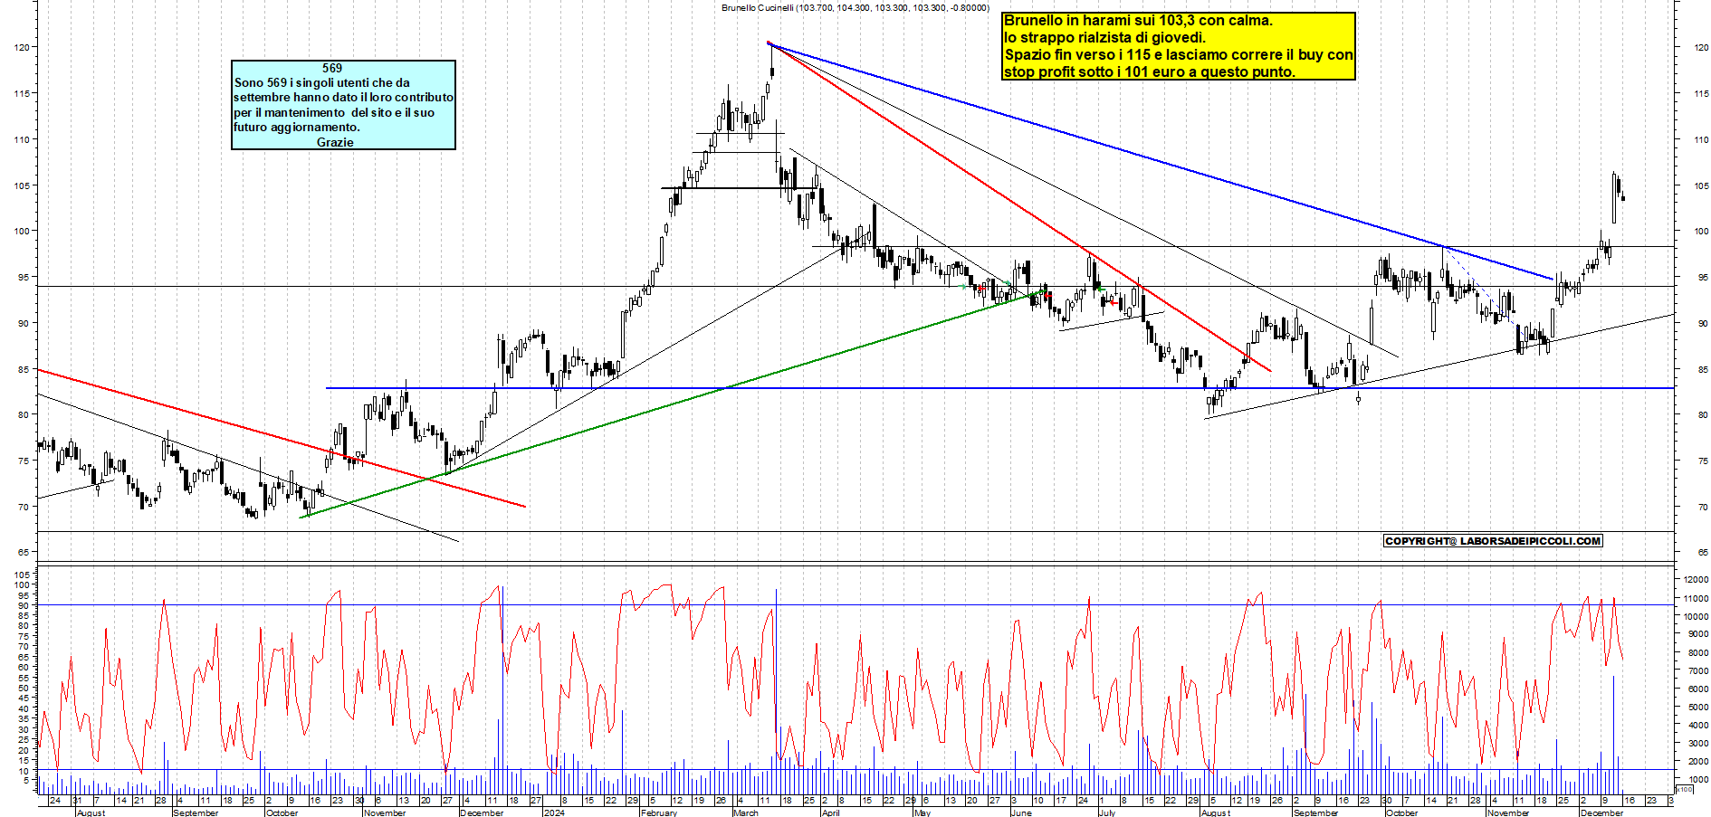This screenshot has height=817, width=1711.
Task: Click the 'April' month label on the time axis
Action: click(x=830, y=812)
